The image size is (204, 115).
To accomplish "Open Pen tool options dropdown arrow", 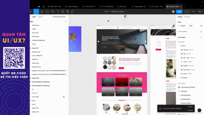I will tap(55, 11).
